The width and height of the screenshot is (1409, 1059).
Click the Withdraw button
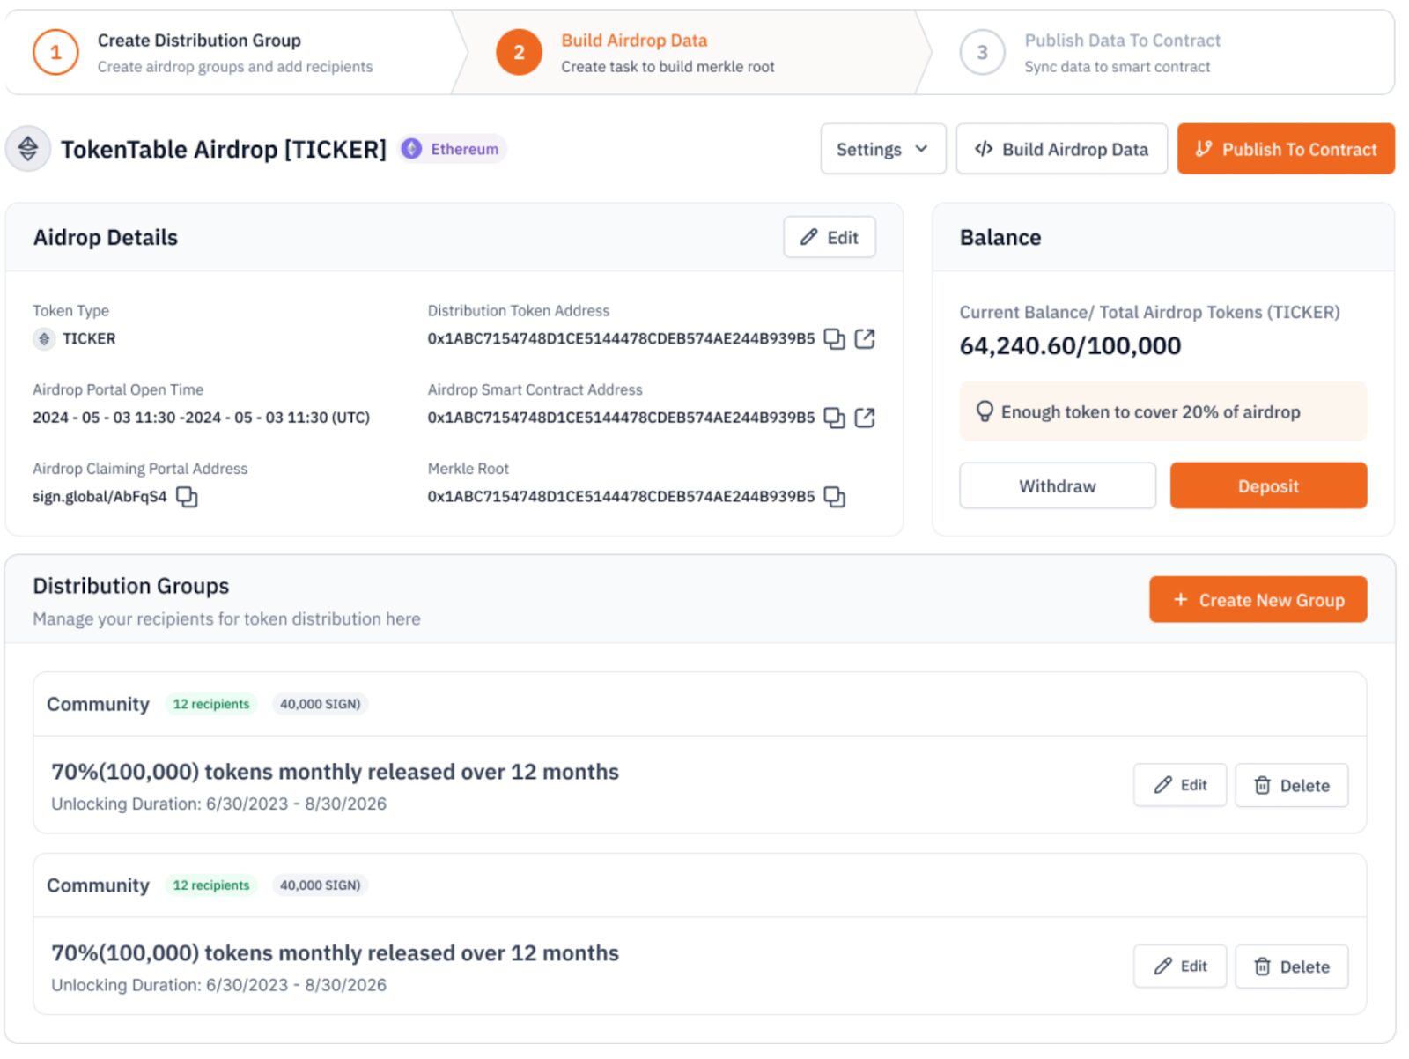1058,485
